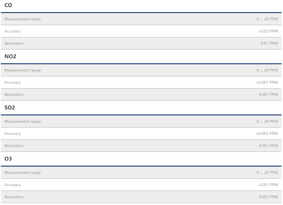The image size is (283, 205).
Task: Click the O3 measurement range value 0 ... 20 PPM
Action: click(x=267, y=173)
